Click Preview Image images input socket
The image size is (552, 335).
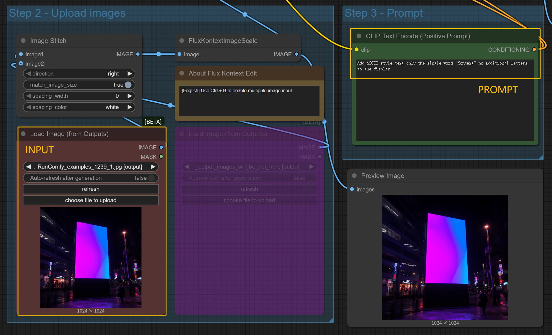point(352,189)
